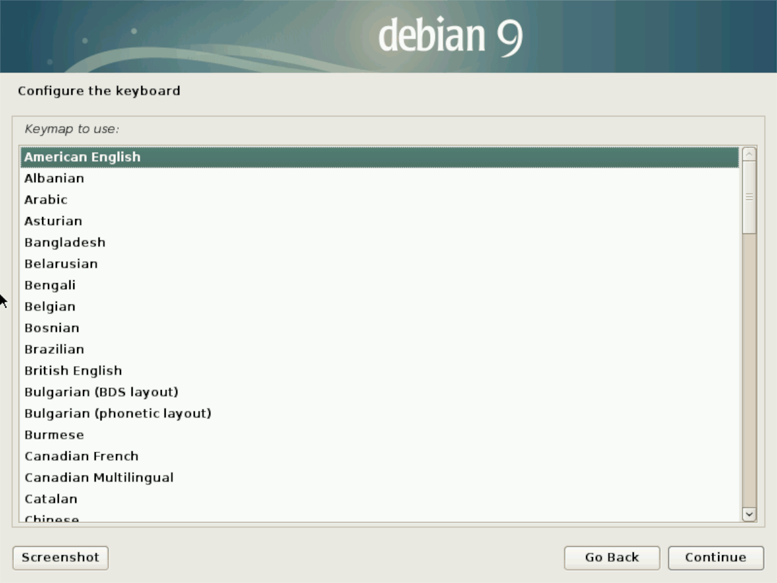Image resolution: width=777 pixels, height=583 pixels.
Task: Select Bengali from the list
Action: point(50,285)
